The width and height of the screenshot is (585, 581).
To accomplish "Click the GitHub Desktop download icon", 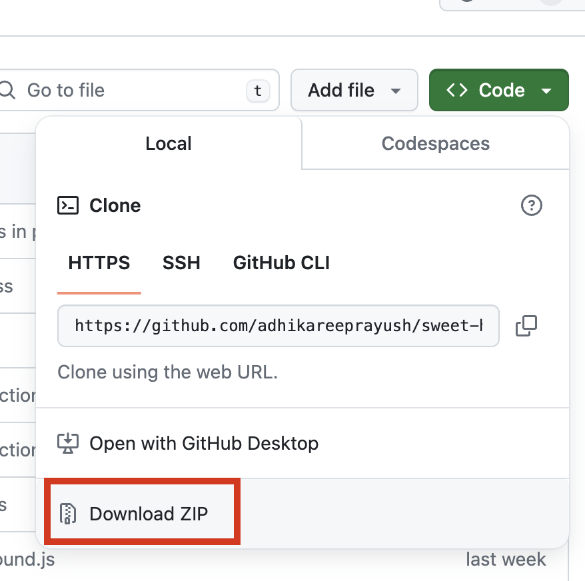I will click(68, 443).
